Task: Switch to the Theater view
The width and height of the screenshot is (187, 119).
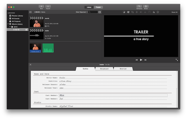Action: click(x=98, y=7)
